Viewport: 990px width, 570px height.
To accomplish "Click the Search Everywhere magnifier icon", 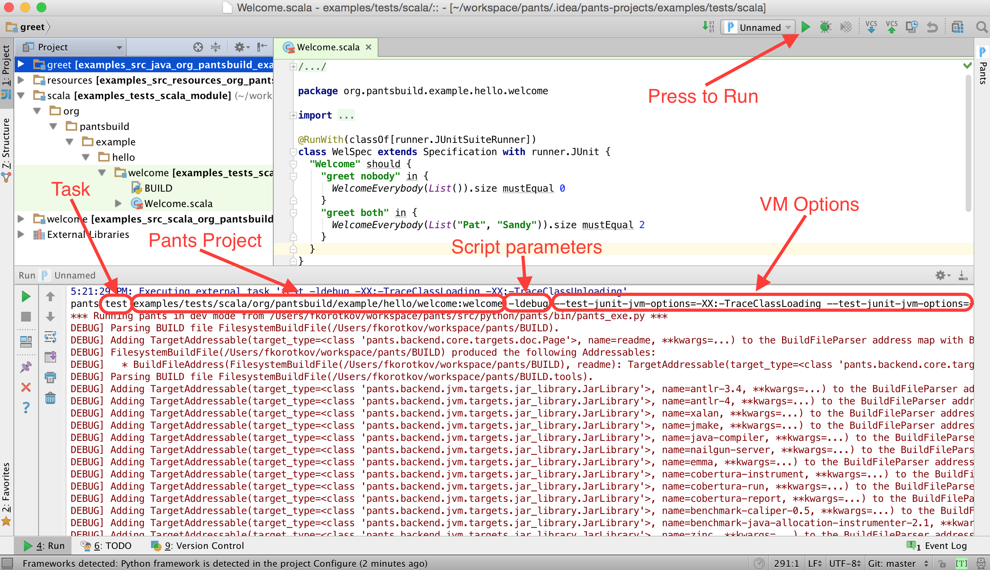I will (x=981, y=27).
